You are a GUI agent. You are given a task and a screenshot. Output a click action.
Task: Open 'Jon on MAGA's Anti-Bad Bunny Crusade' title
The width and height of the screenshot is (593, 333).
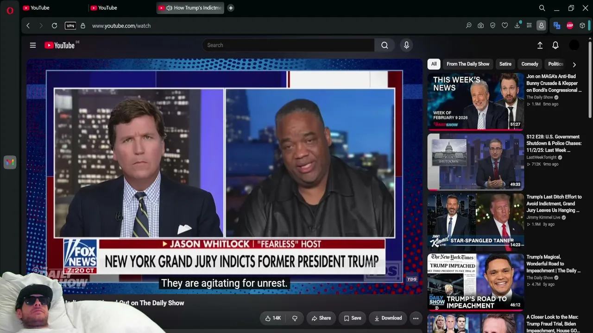tap(554, 83)
